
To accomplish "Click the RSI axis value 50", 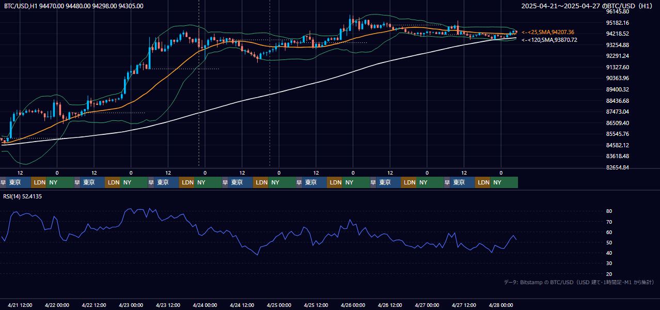I will coord(609,242).
